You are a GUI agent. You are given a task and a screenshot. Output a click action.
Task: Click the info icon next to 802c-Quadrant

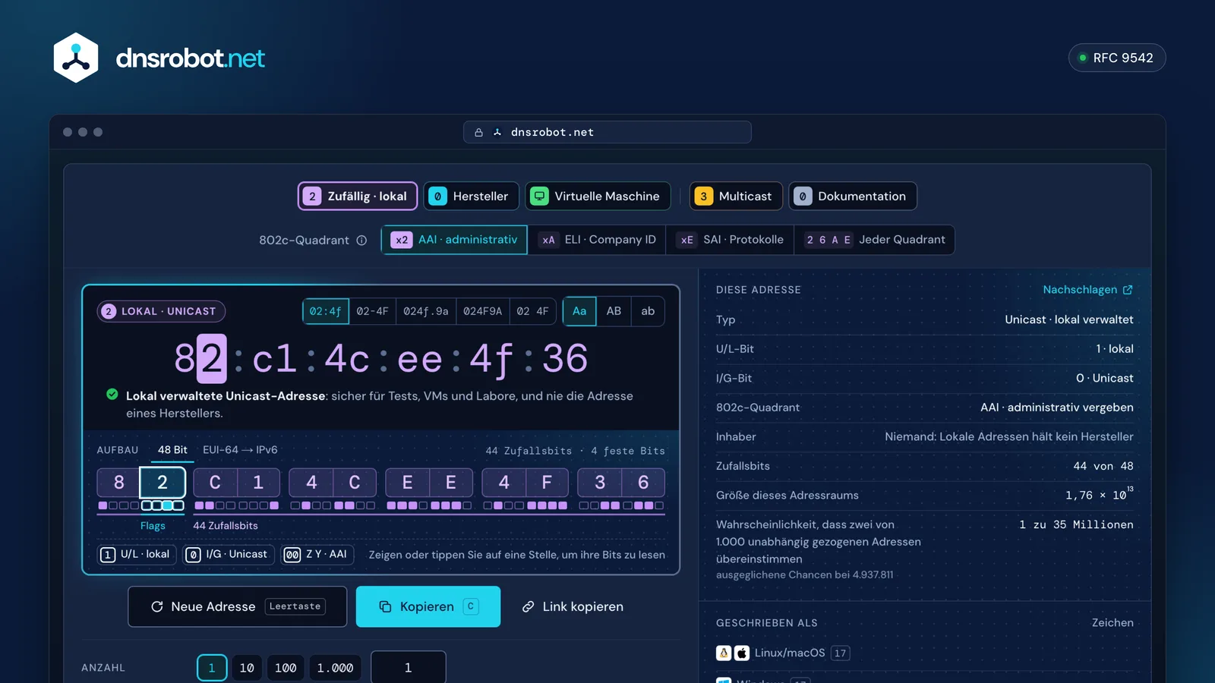pyautogui.click(x=361, y=241)
